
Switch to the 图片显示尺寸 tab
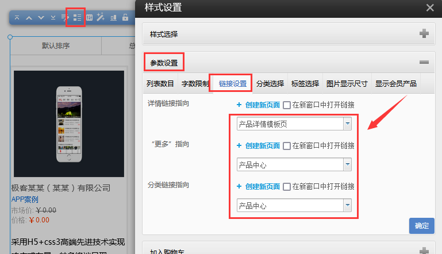347,84
